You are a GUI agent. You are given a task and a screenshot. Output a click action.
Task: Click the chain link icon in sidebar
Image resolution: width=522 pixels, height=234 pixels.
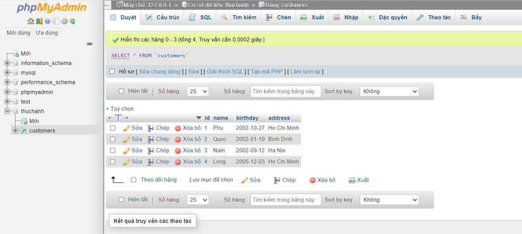click(90, 44)
